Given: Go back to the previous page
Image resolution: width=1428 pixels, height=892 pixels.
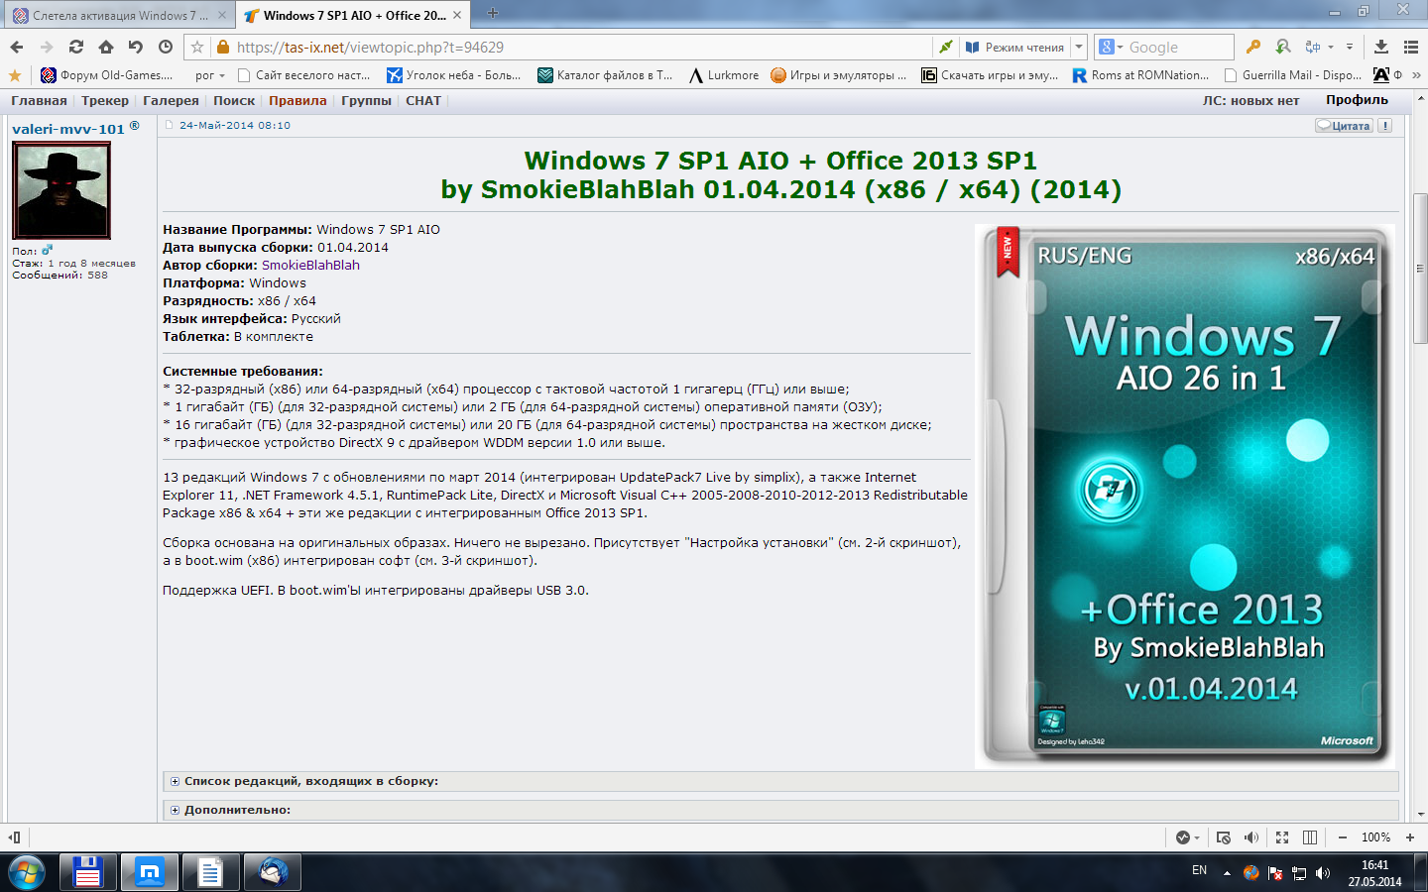Looking at the screenshot, I should click(17, 47).
